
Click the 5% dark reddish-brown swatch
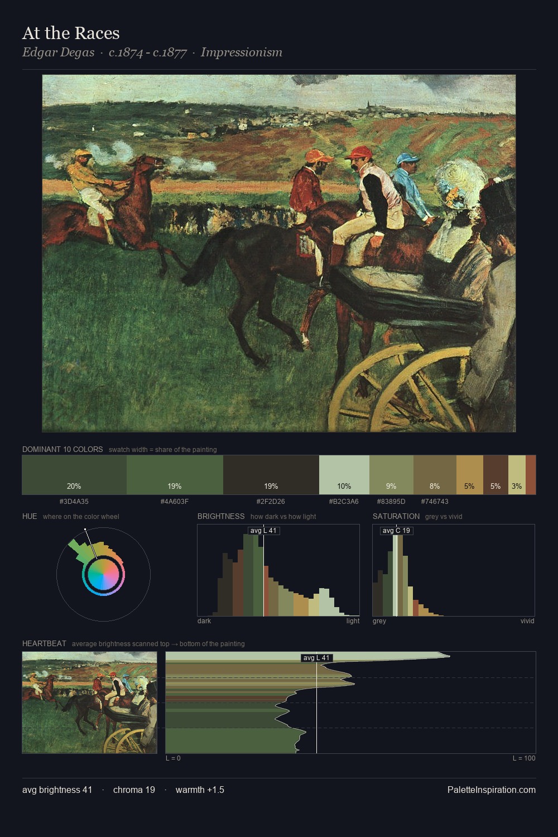pos(496,475)
